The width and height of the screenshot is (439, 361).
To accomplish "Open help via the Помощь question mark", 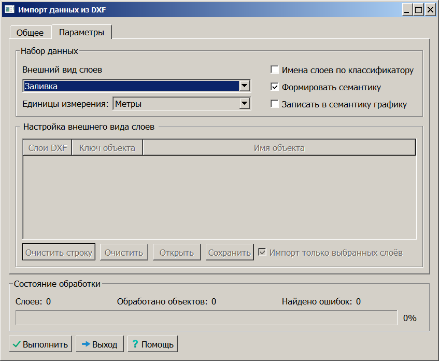I will click(x=152, y=344).
